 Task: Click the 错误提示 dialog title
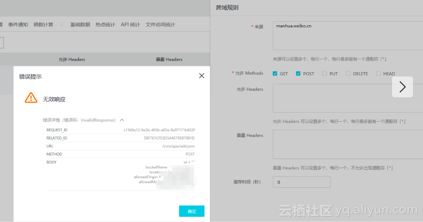(x=30, y=77)
